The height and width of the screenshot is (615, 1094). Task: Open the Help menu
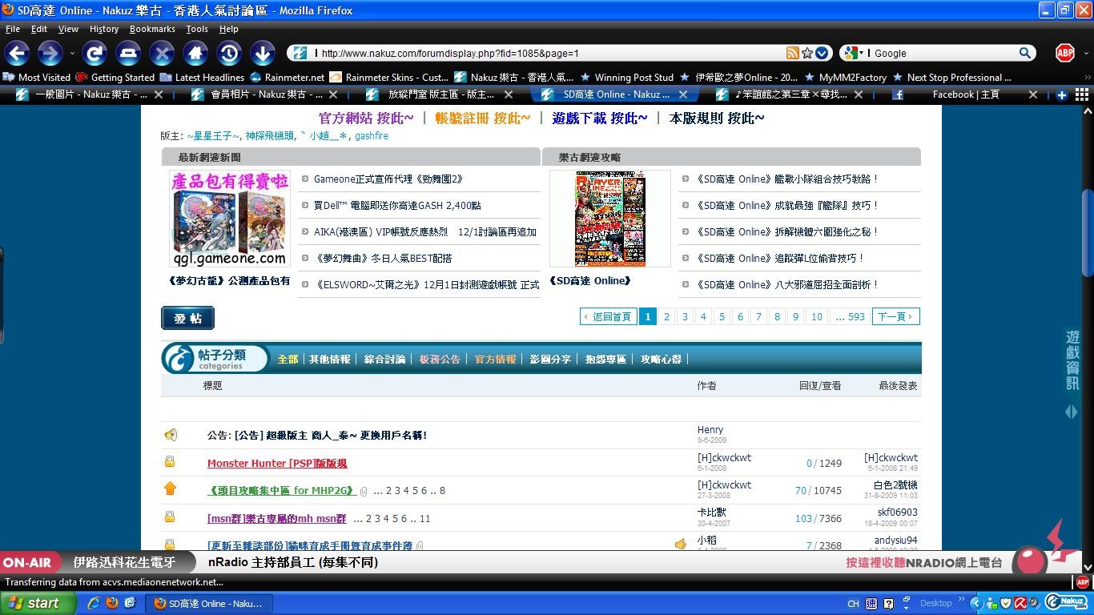[x=229, y=29]
